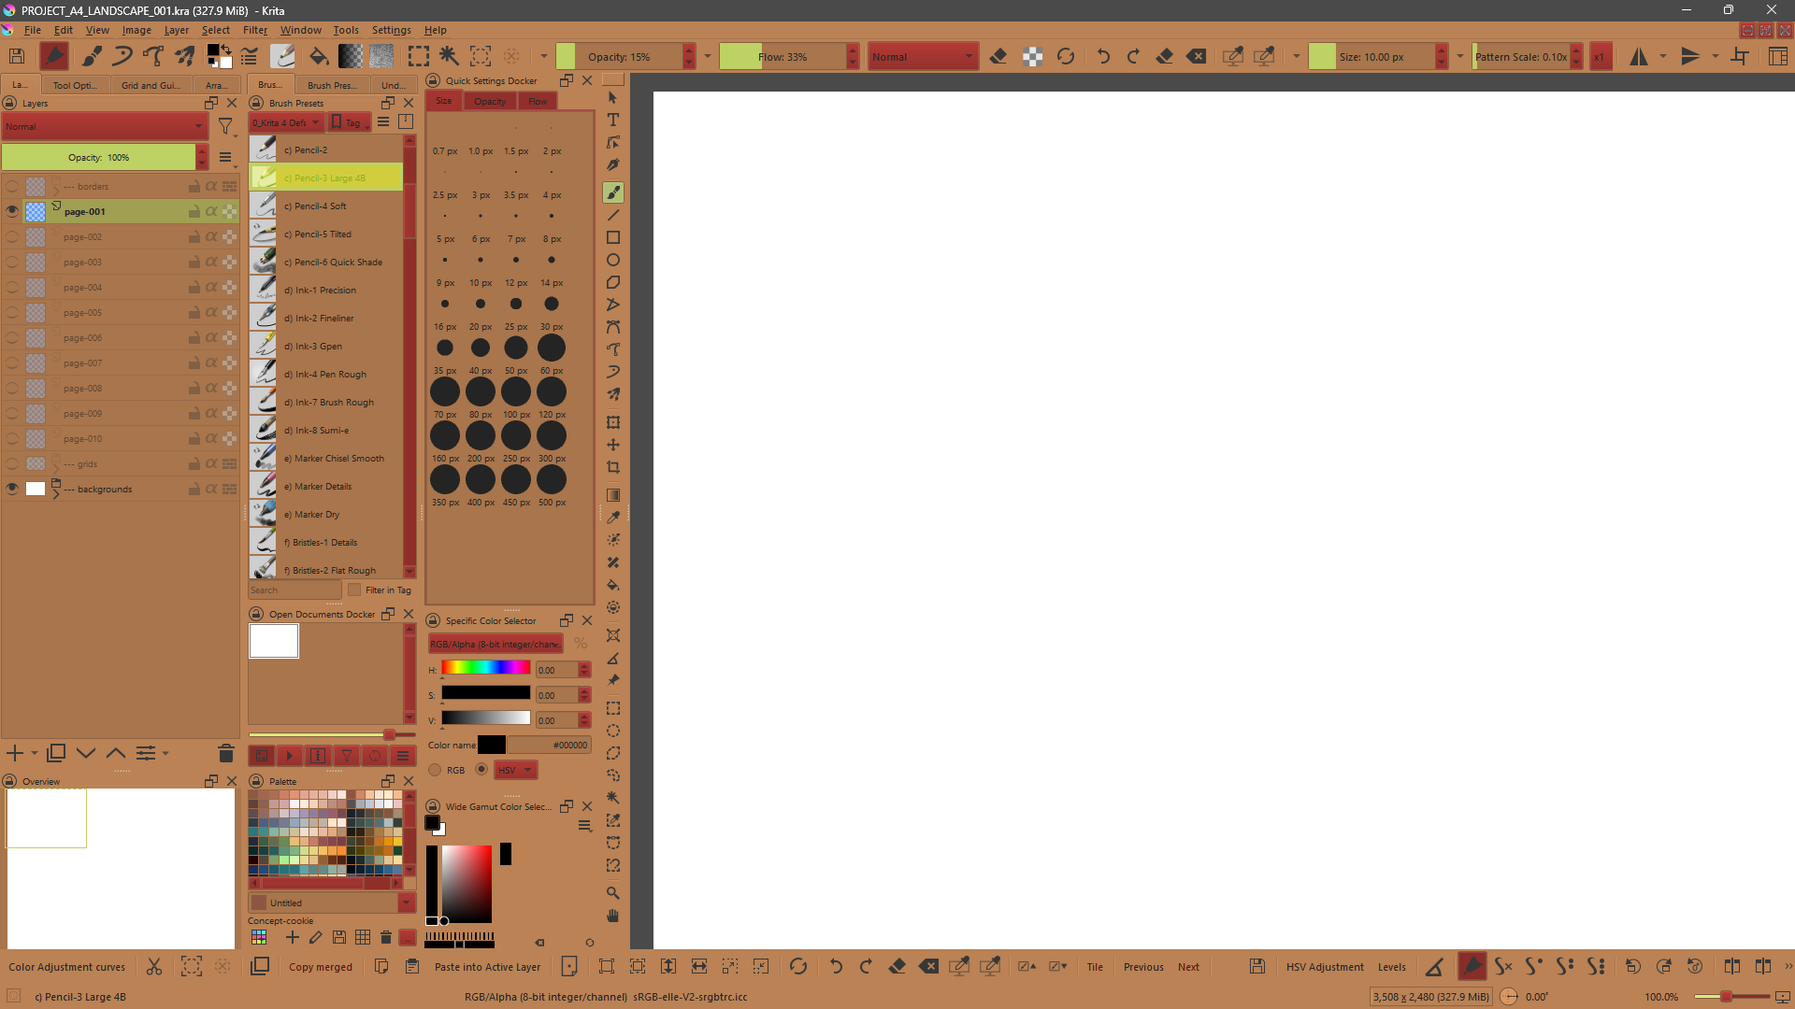
Task: Click the hue gradient slider
Action: (485, 668)
